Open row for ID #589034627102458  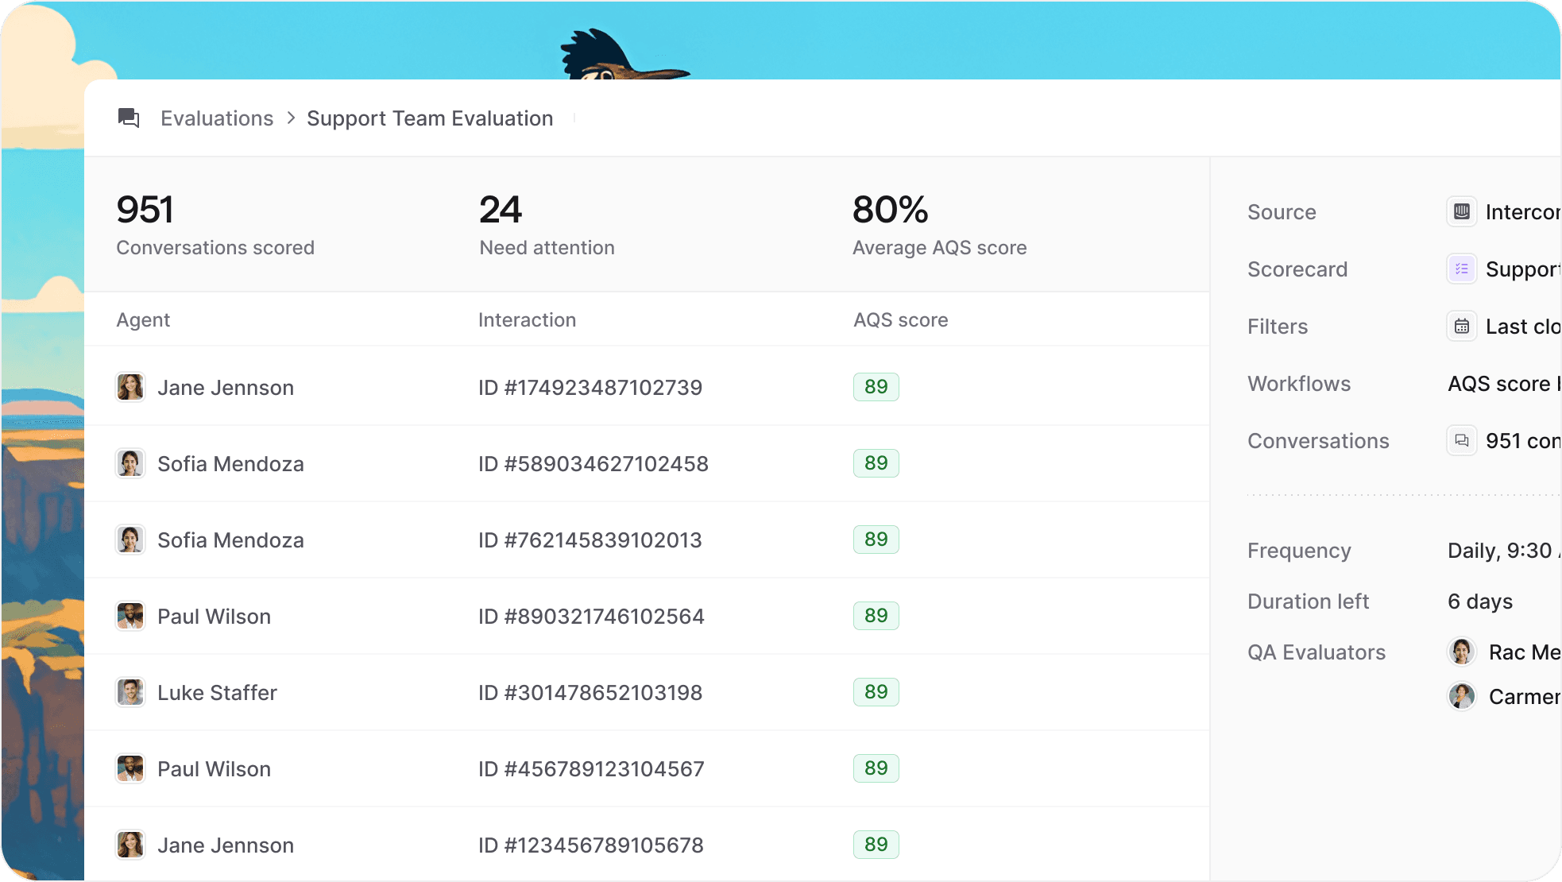pos(593,463)
